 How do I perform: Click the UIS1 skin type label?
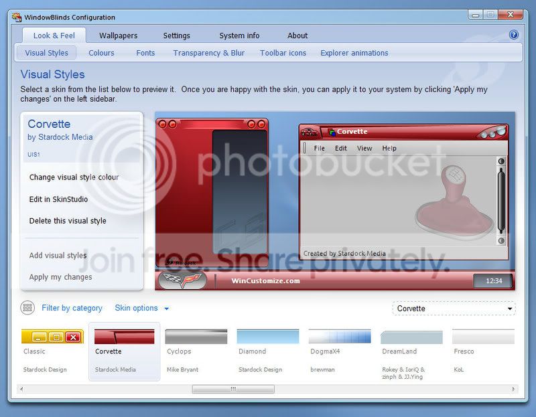tap(33, 155)
